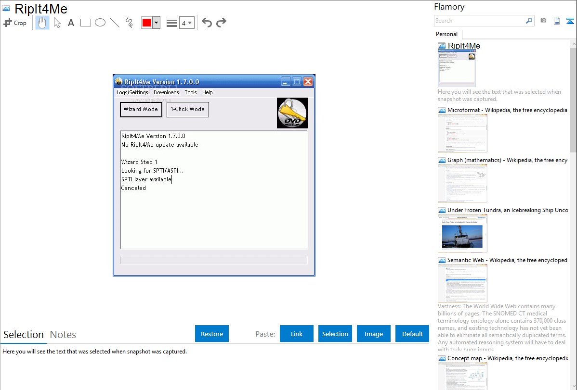Click the RipIt4Me title in the snapshot list
This screenshot has height=390, width=577.
(x=464, y=46)
